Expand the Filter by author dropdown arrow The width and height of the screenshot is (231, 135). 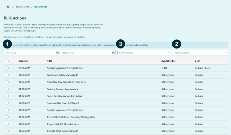click(225, 53)
